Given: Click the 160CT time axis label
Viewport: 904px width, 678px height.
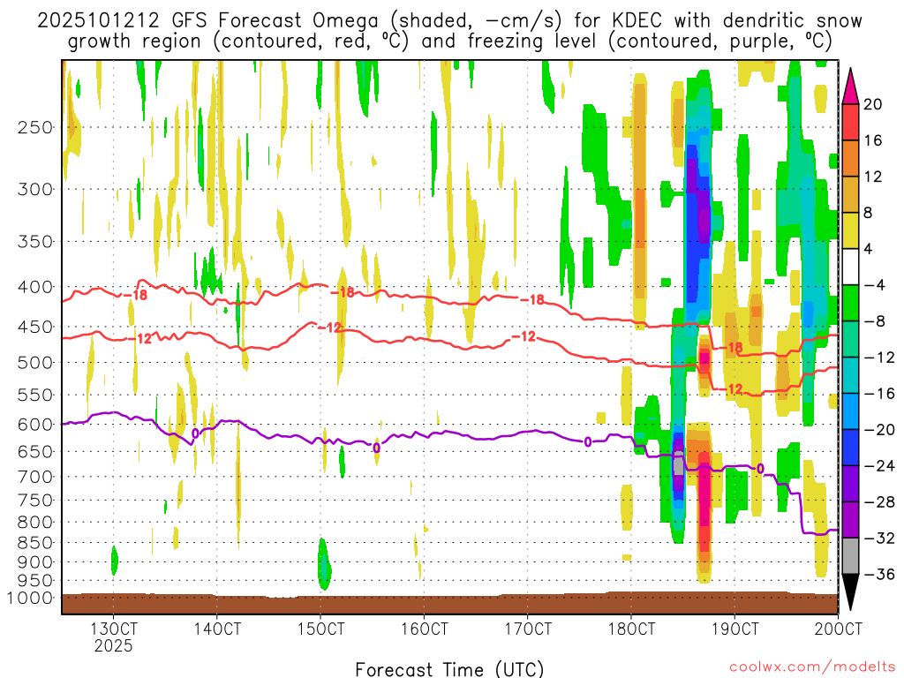Looking at the screenshot, I should tap(424, 629).
